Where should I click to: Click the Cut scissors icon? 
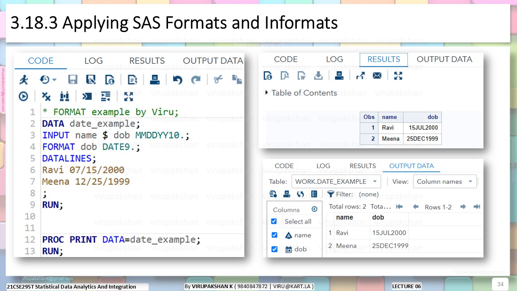point(218,79)
